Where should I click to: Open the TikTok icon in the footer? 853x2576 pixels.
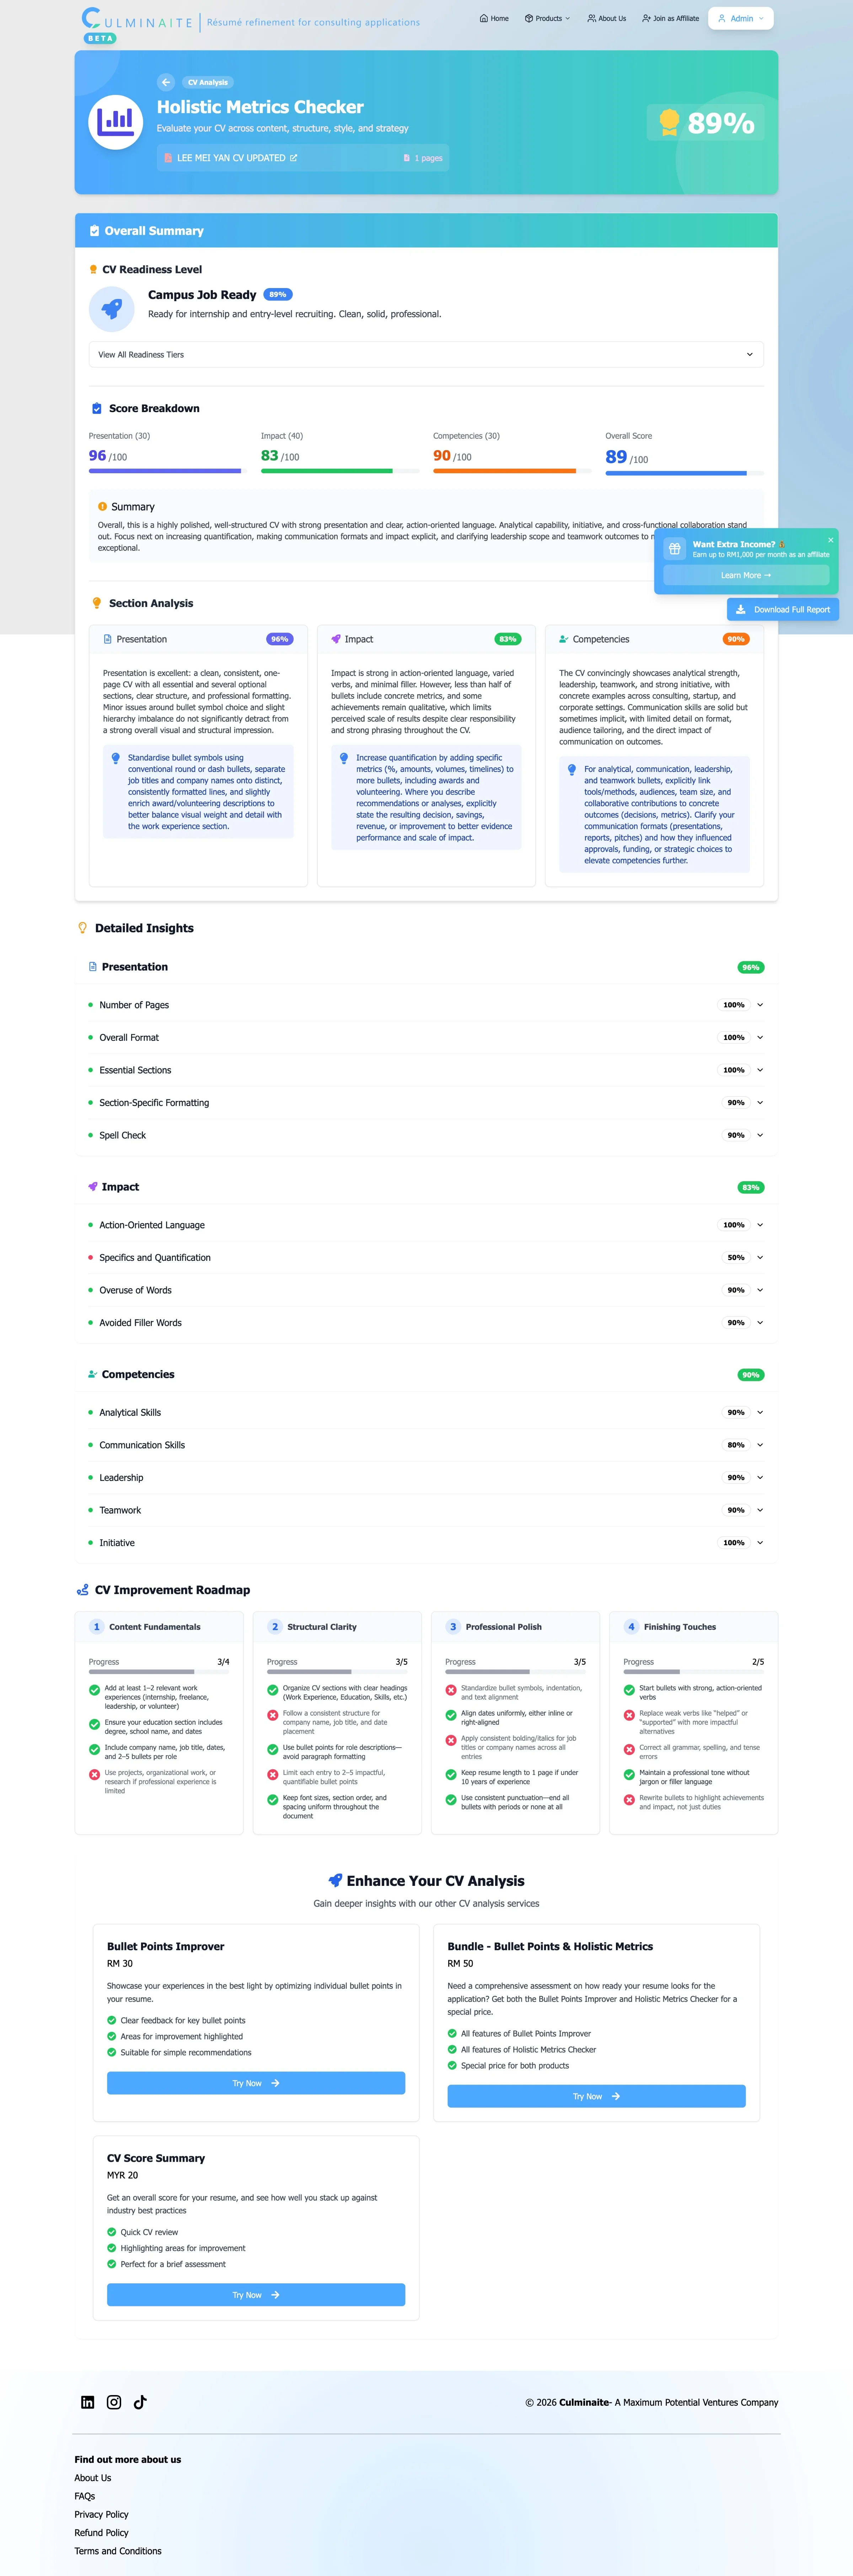coord(140,2402)
